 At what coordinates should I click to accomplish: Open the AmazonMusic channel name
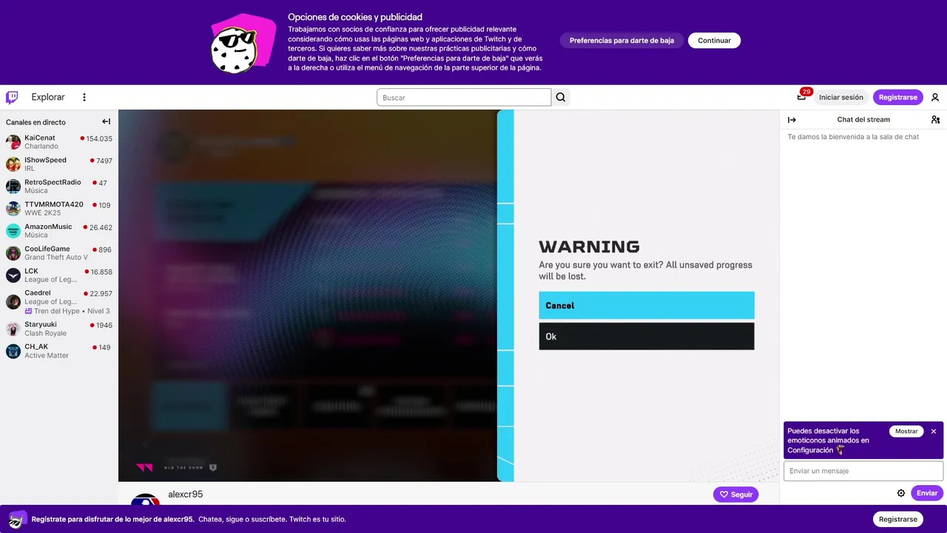click(x=48, y=227)
